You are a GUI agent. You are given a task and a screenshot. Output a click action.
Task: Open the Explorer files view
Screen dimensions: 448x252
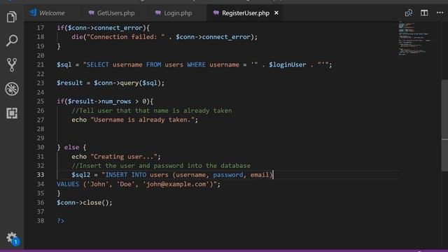(x=11, y=17)
